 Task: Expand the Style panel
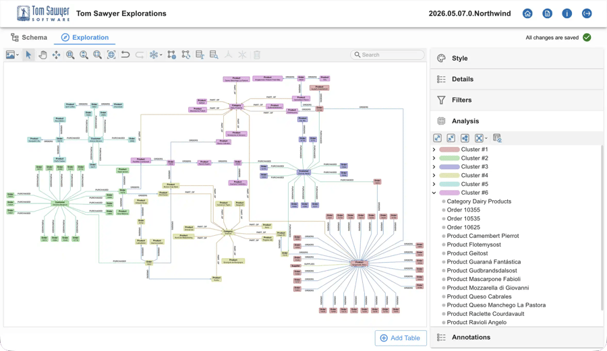click(x=517, y=59)
